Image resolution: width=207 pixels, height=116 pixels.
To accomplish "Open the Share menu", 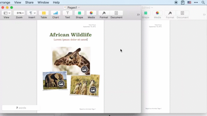I will pyautogui.click(x=29, y=2).
